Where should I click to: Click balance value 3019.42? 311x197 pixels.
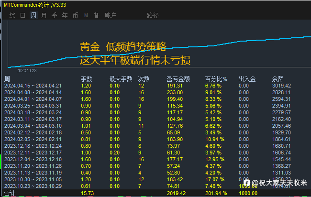(281, 86)
